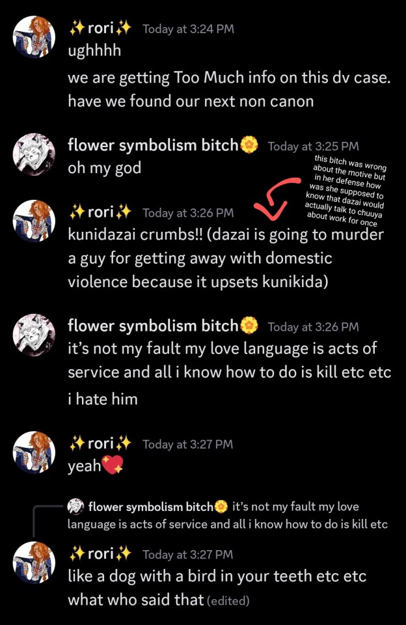Open rori's avatar on kunidazai crumbs message

click(34, 221)
